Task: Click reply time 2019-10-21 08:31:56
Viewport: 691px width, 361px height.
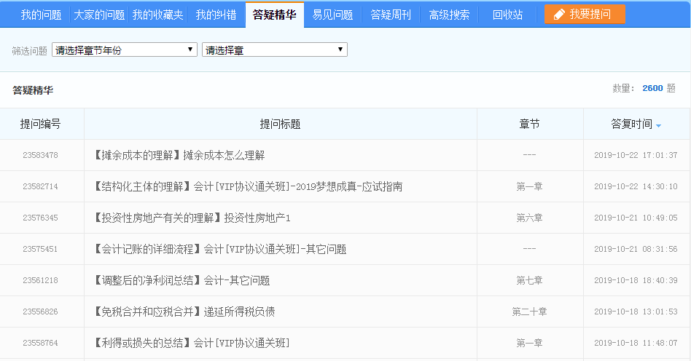Action: (636, 249)
